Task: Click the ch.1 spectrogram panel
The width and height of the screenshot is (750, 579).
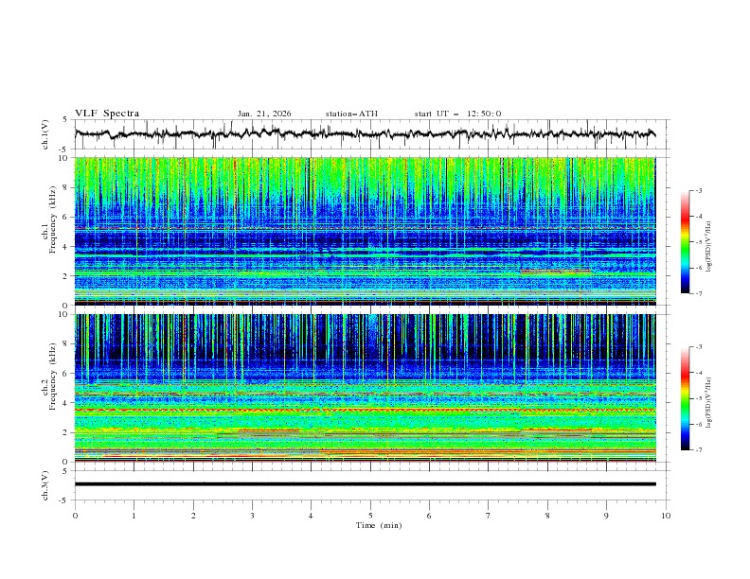Action: pyautogui.click(x=365, y=231)
